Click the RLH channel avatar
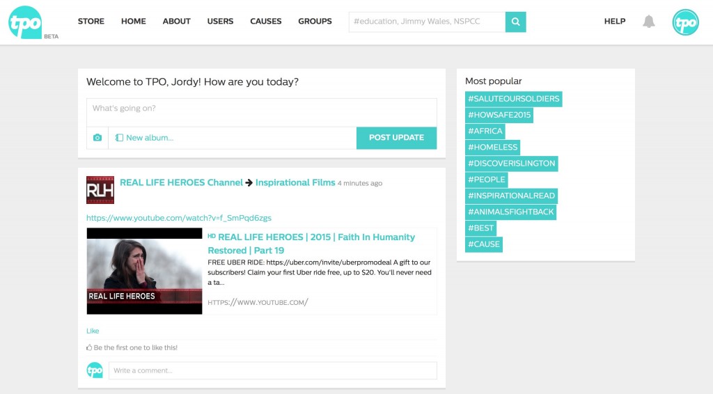 click(100, 190)
